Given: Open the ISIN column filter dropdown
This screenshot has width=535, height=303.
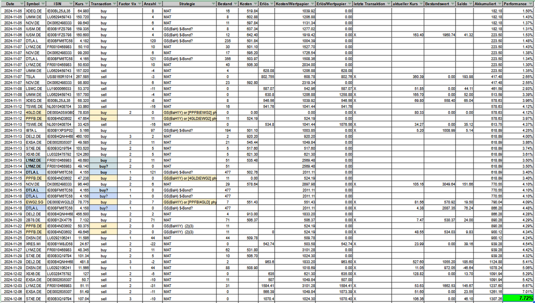Looking at the screenshot, I should click(70, 3).
